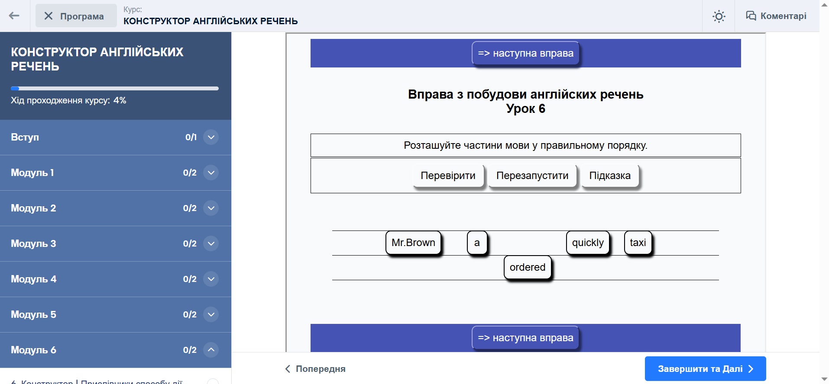Go to the Попередня previous lesson

pos(315,369)
